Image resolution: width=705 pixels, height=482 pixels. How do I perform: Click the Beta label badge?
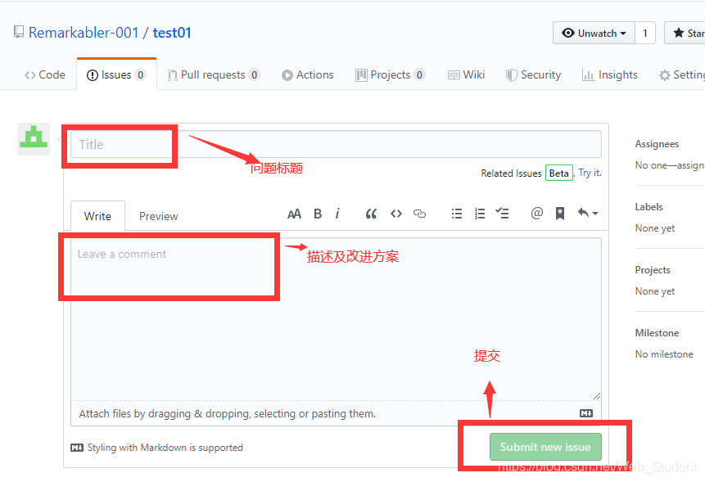tap(559, 173)
